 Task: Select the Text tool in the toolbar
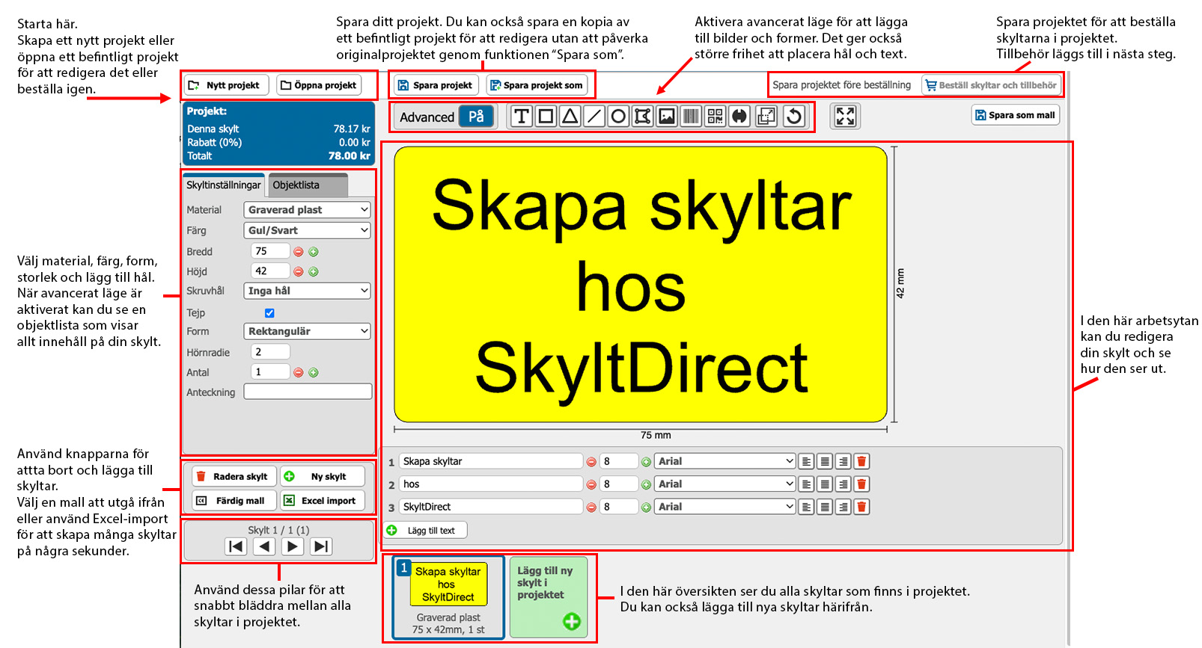522,117
